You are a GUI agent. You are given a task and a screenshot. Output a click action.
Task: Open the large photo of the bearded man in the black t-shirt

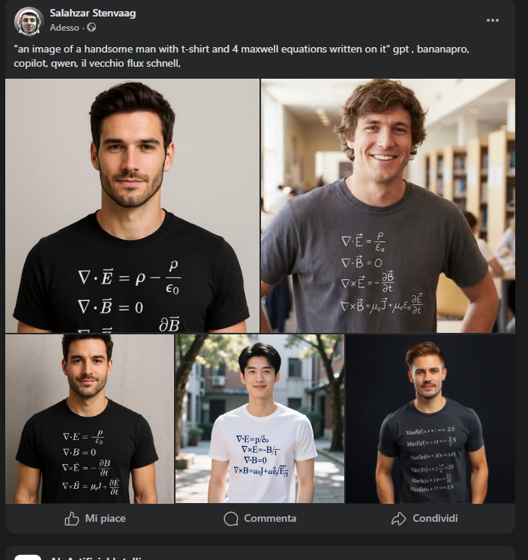coord(132,205)
